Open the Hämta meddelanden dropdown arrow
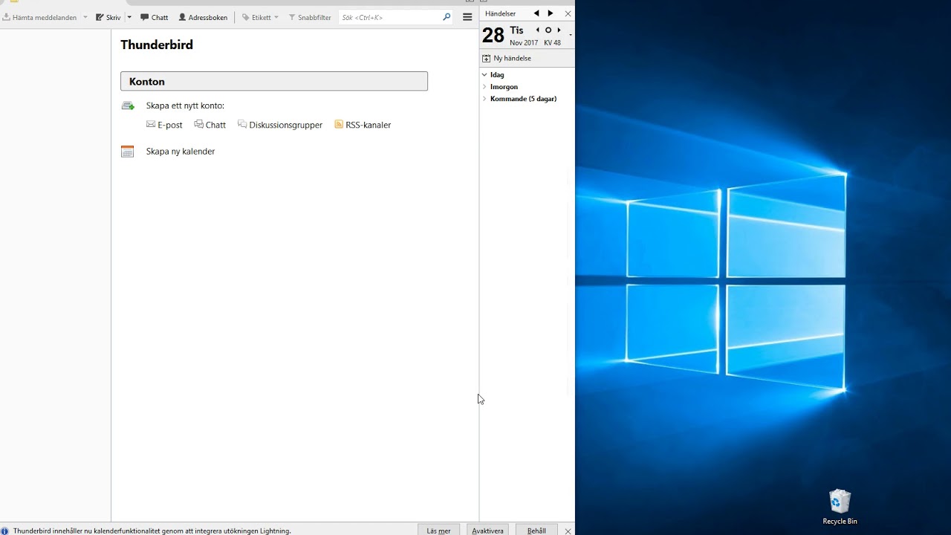This screenshot has height=535, width=951. tap(85, 17)
